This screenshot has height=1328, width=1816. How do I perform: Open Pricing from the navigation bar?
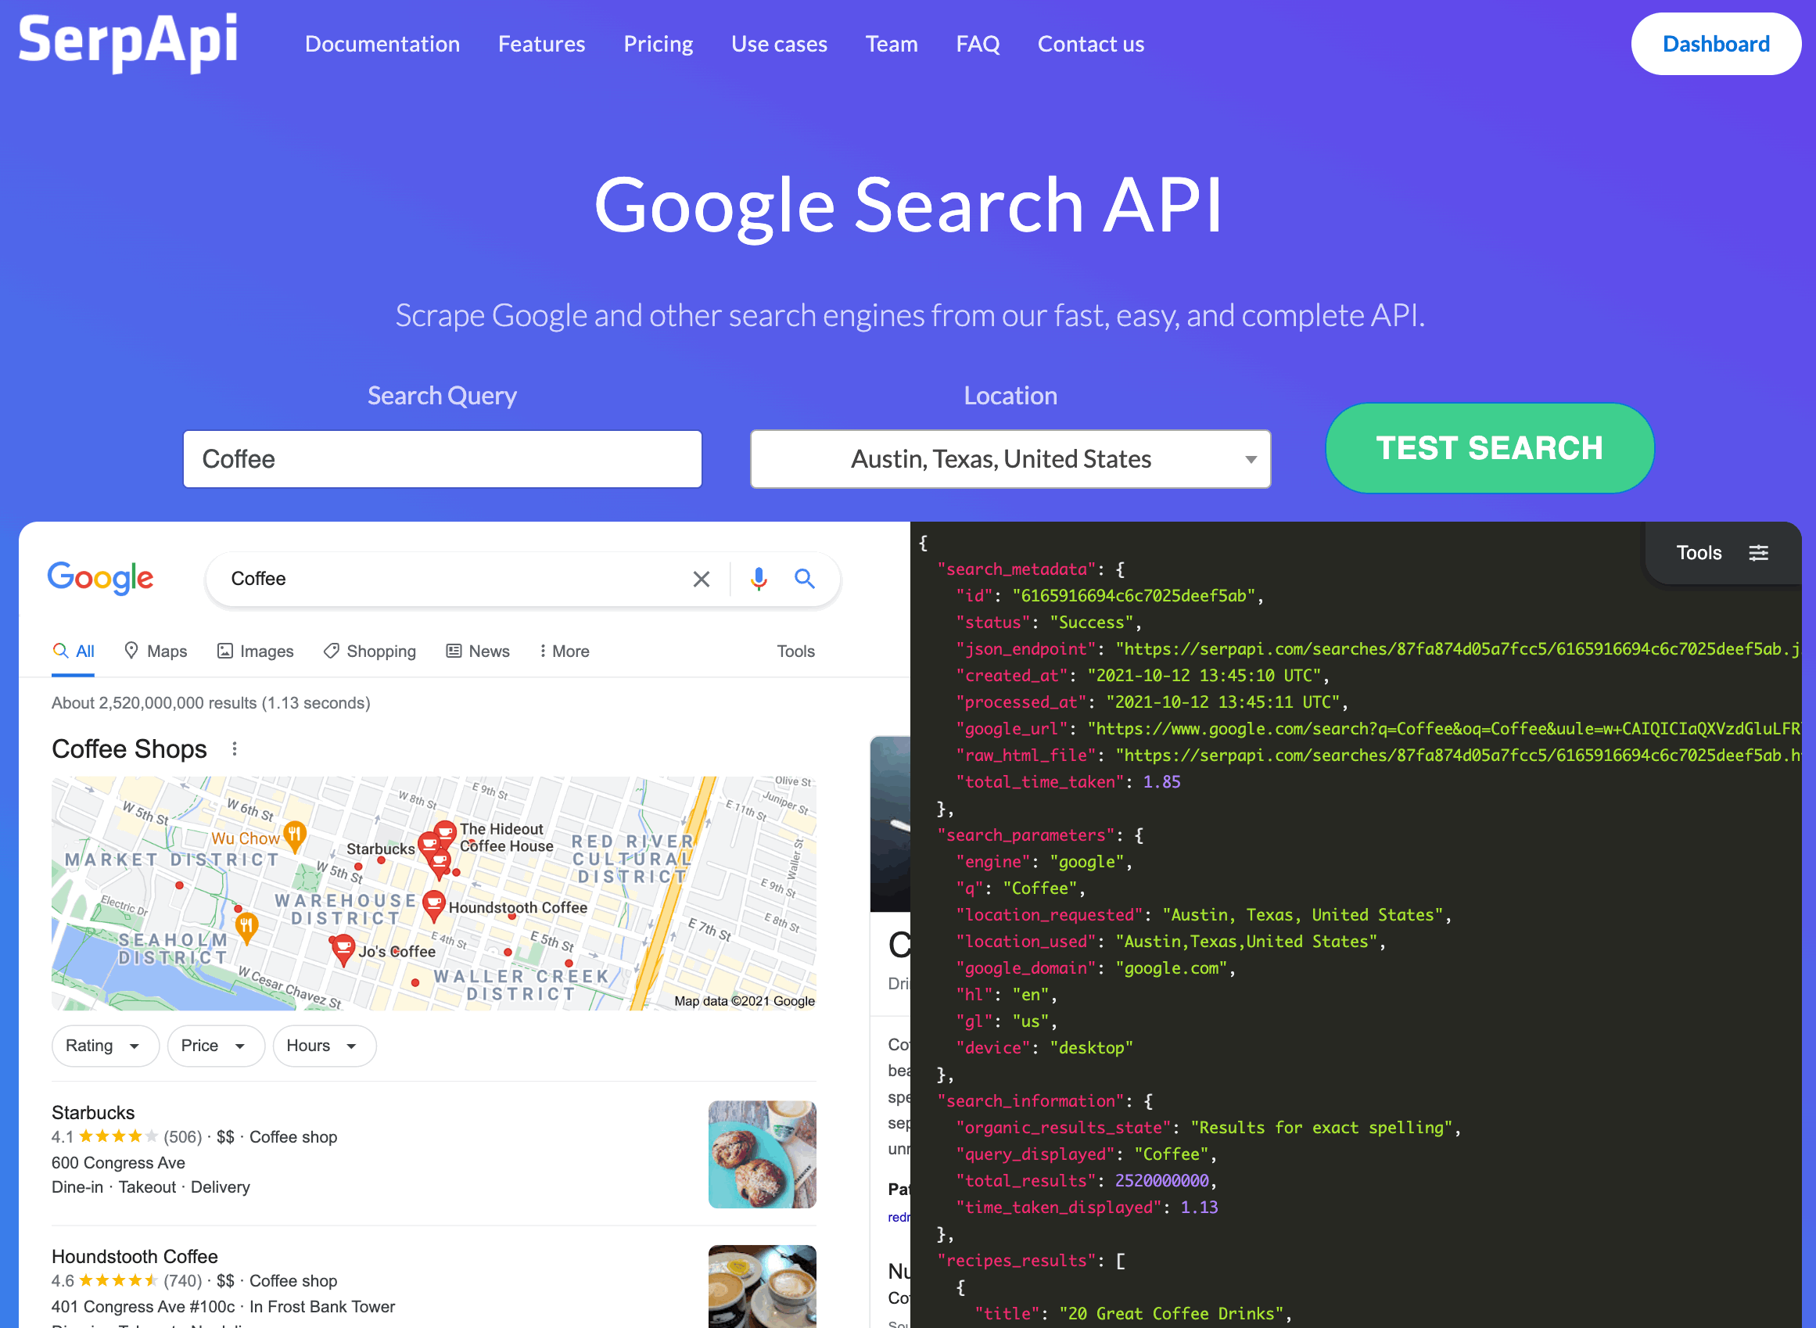pos(658,44)
